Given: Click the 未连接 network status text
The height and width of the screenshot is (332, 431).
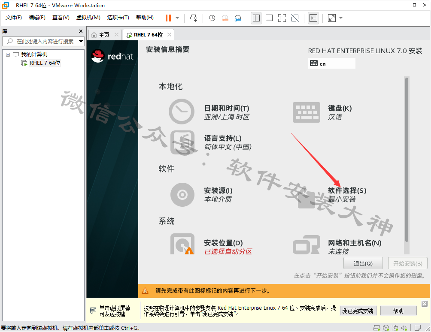Looking at the screenshot, I should (x=338, y=251).
